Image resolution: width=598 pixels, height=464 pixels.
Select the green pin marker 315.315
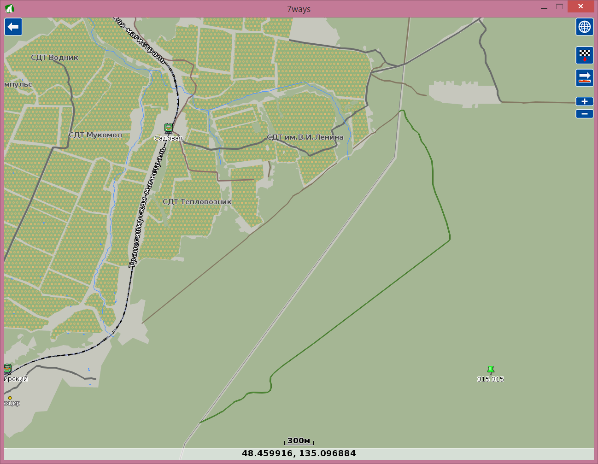[491, 370]
